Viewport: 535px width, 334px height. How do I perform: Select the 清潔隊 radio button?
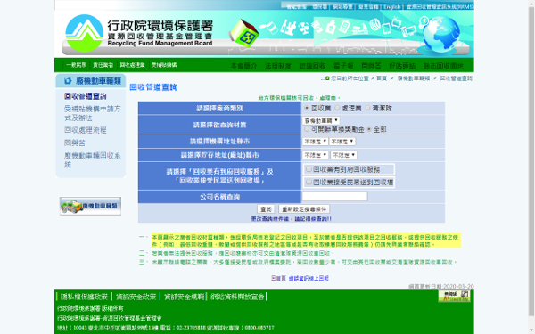point(367,108)
